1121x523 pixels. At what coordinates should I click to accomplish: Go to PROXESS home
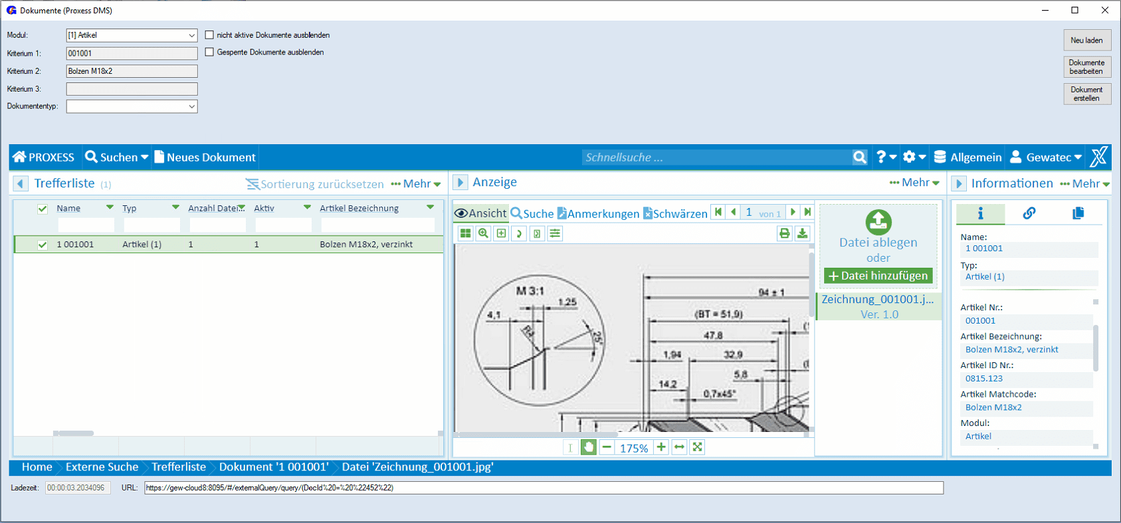tap(44, 157)
